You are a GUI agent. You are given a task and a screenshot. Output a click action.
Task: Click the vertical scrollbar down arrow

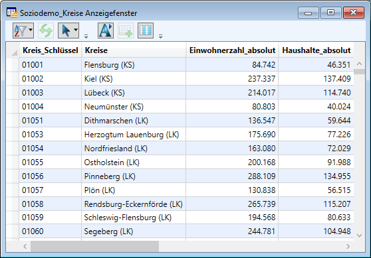(x=360, y=235)
